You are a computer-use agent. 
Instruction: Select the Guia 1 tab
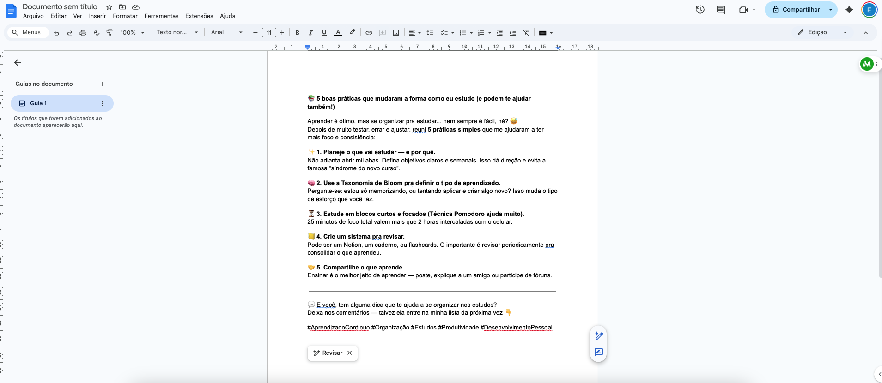(x=62, y=103)
